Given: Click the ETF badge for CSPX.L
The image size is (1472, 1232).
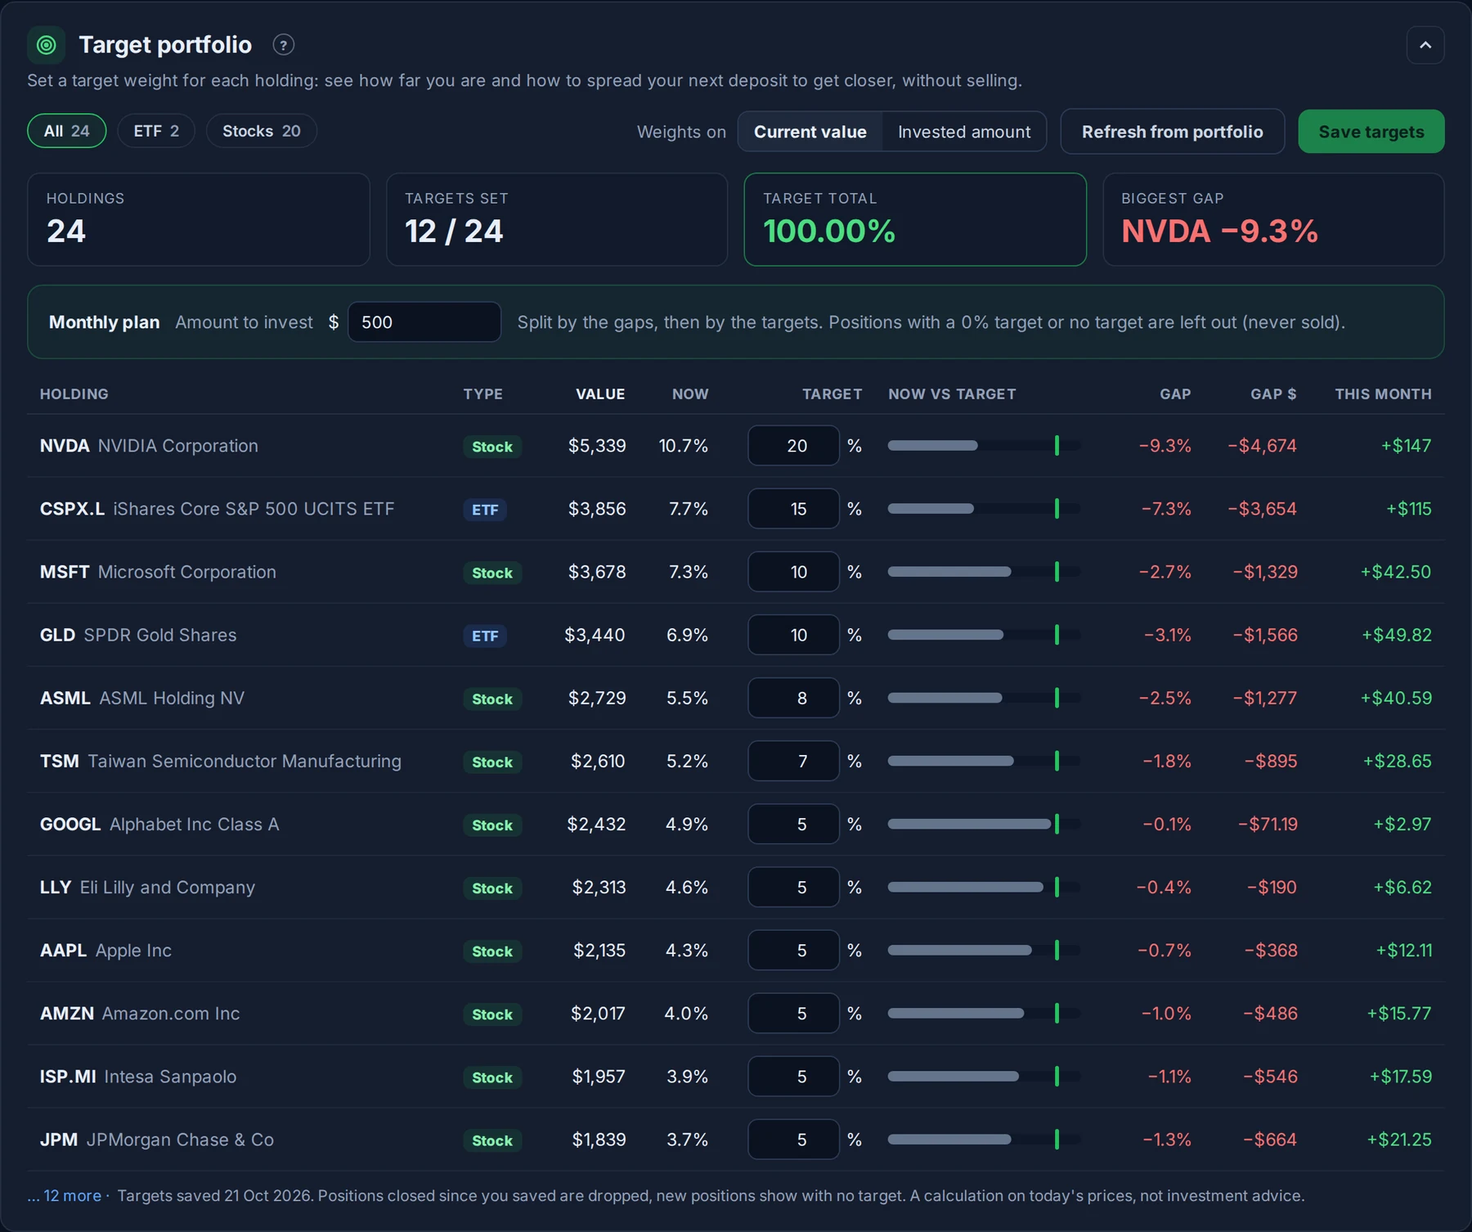Looking at the screenshot, I should point(485,510).
